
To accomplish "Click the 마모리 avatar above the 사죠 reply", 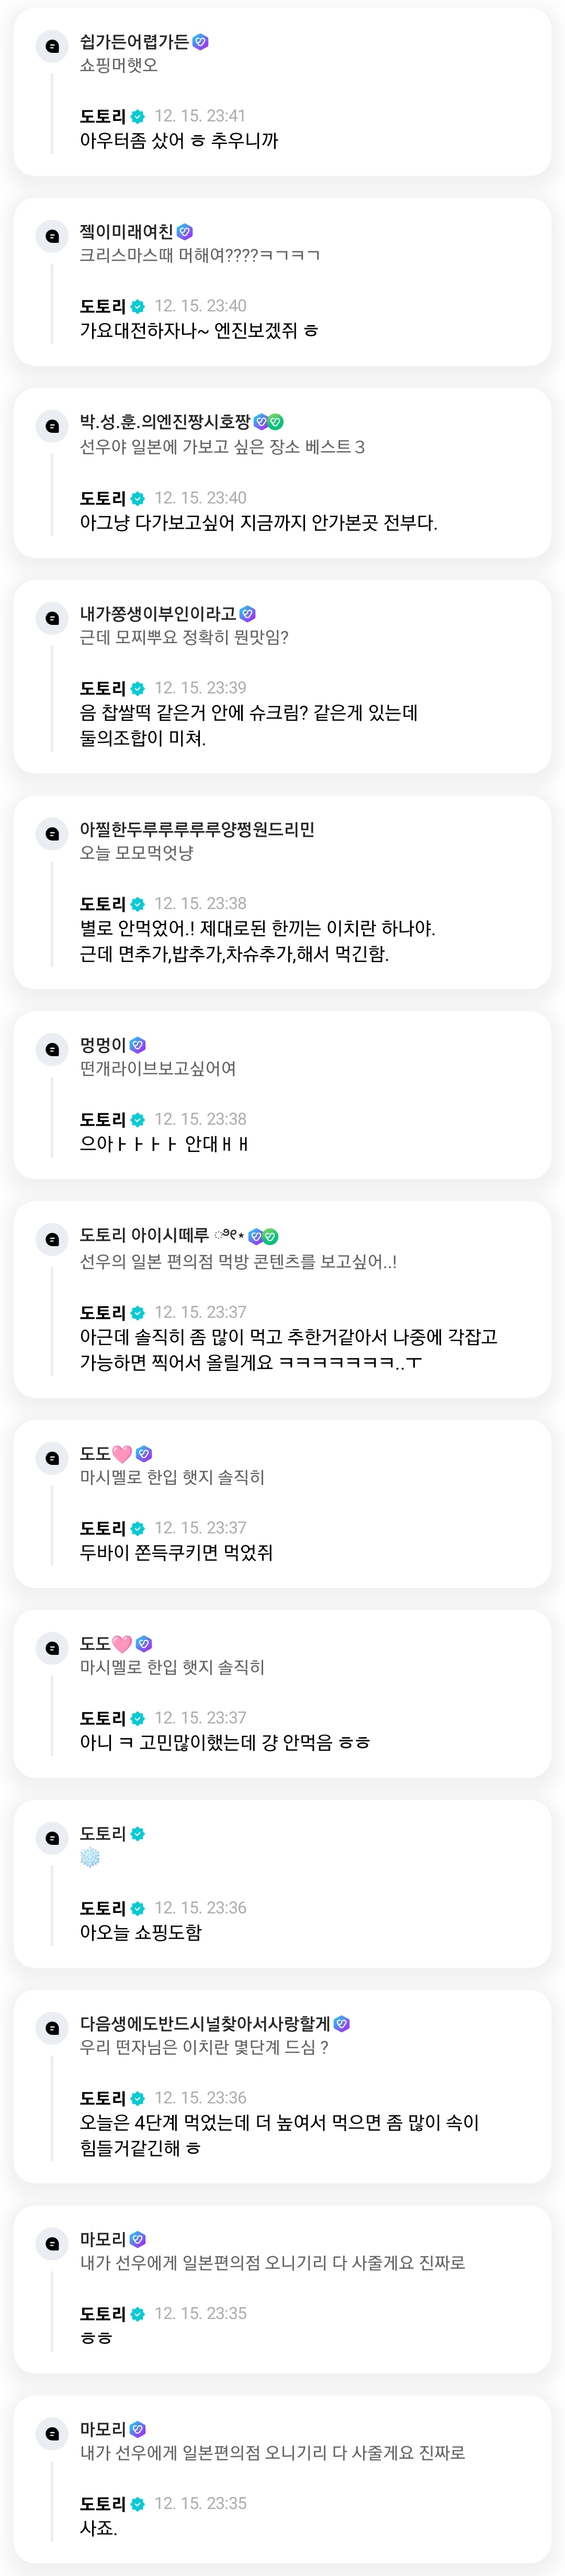I will (x=52, y=2433).
